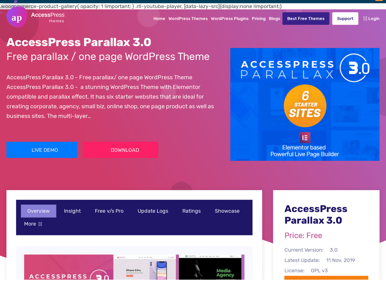Open the WordPress Plugins menu
This screenshot has height=290, width=386.
[230, 18]
